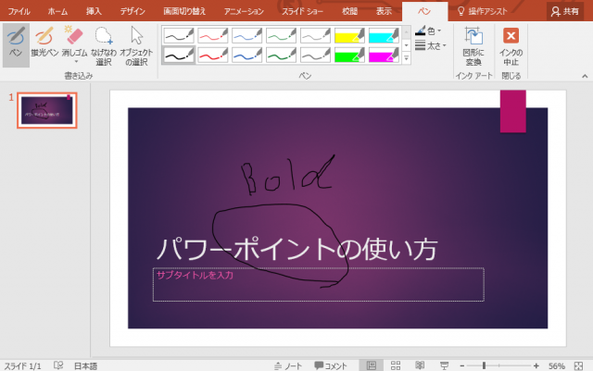Toggle the ノート notes pane
The image size is (593, 371).
point(288,365)
